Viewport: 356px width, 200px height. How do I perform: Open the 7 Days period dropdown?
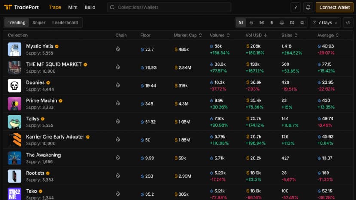tap(325, 23)
